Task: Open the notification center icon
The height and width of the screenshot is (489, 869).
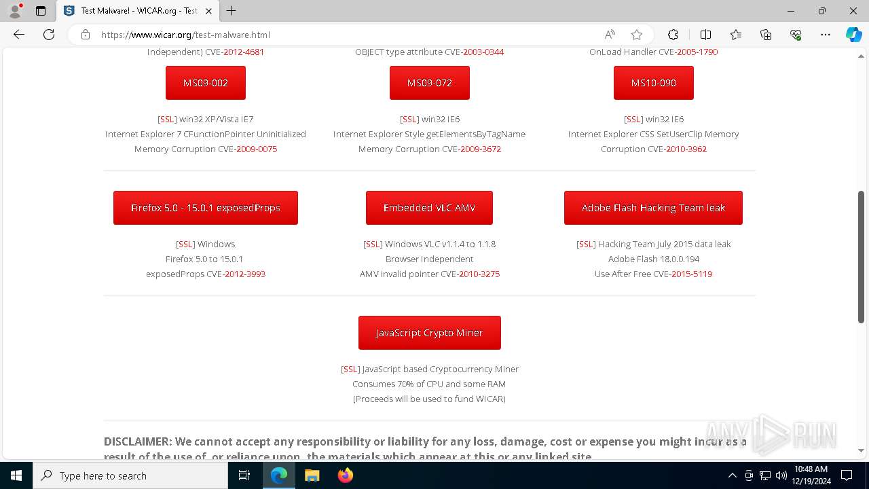Action: pyautogui.click(x=847, y=475)
